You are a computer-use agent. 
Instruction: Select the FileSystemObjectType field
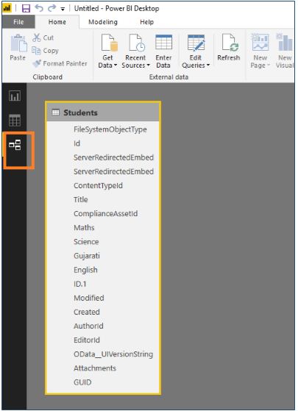(110, 129)
